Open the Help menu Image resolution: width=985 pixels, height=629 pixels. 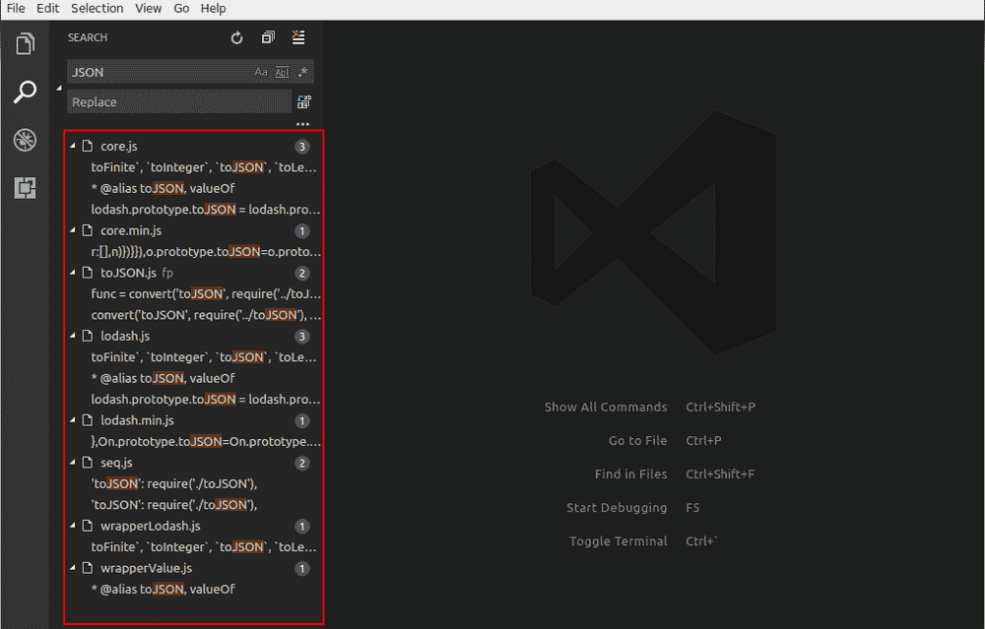pyautogui.click(x=214, y=8)
